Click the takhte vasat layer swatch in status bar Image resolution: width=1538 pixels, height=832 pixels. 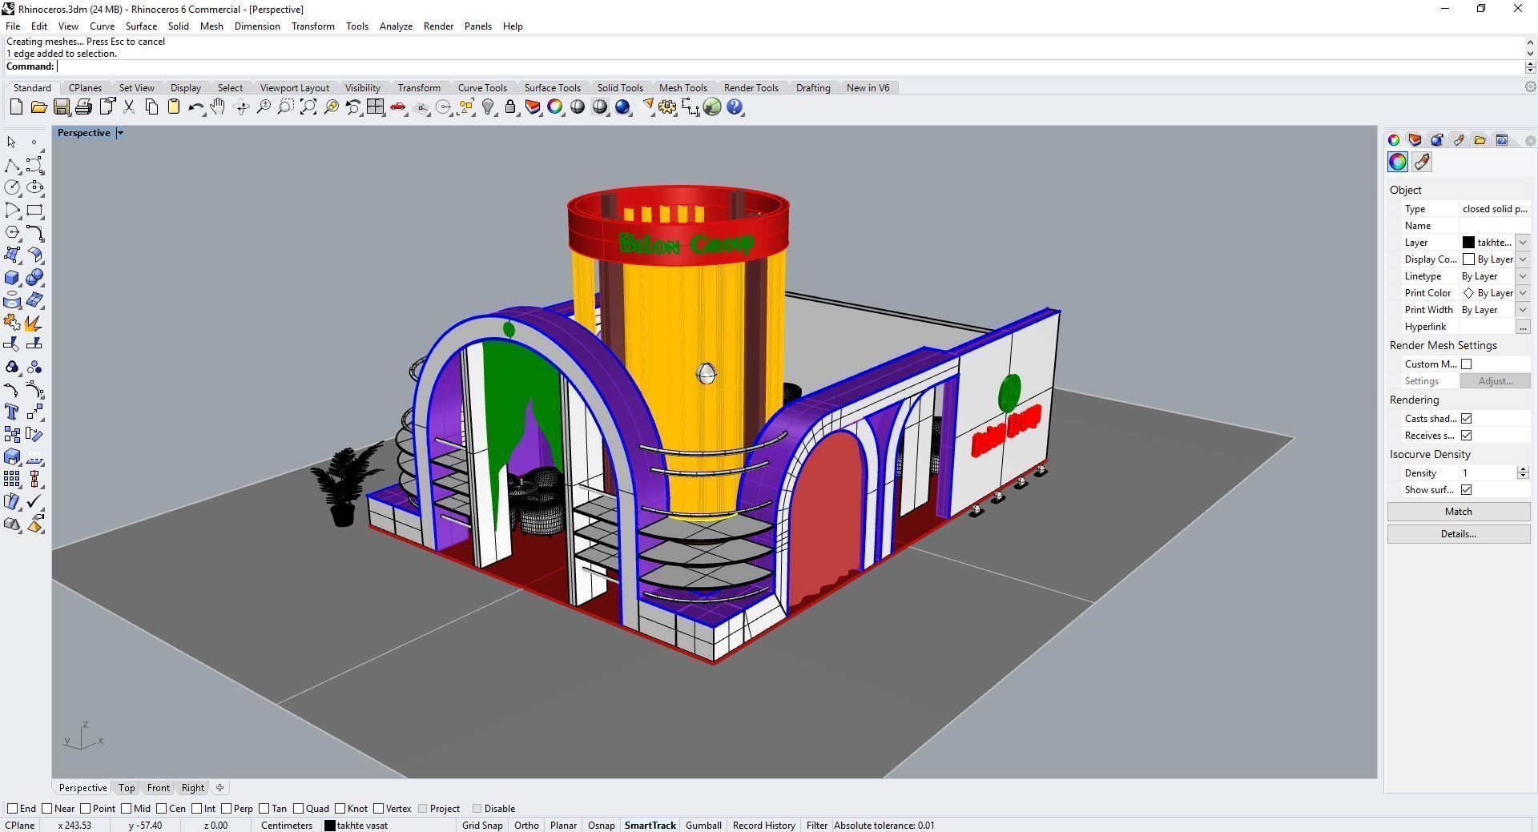point(330,826)
